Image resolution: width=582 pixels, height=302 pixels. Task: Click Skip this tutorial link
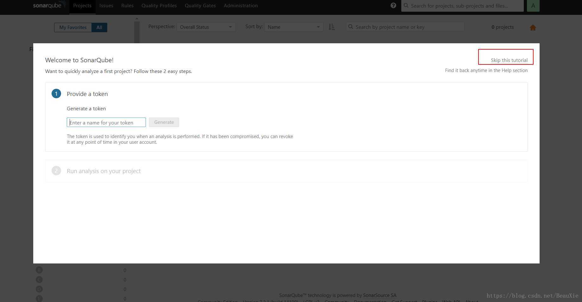coord(509,60)
